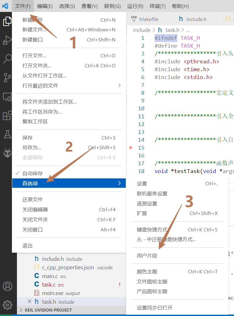Open the Search view icon
Image resolution: width=234 pixels, height=316 pixels.
7,59
